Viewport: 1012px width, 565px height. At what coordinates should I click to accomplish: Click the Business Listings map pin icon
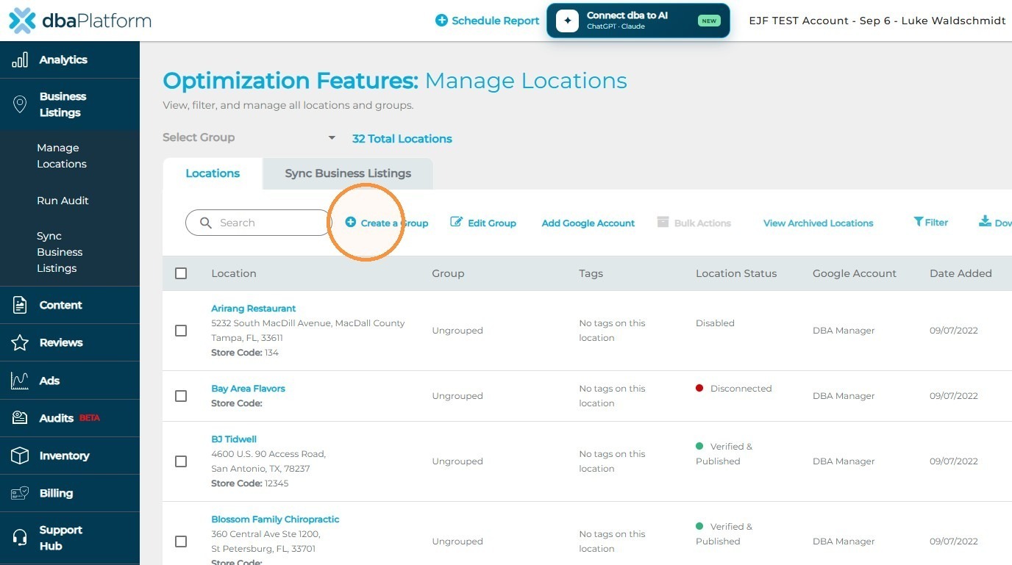coord(20,104)
